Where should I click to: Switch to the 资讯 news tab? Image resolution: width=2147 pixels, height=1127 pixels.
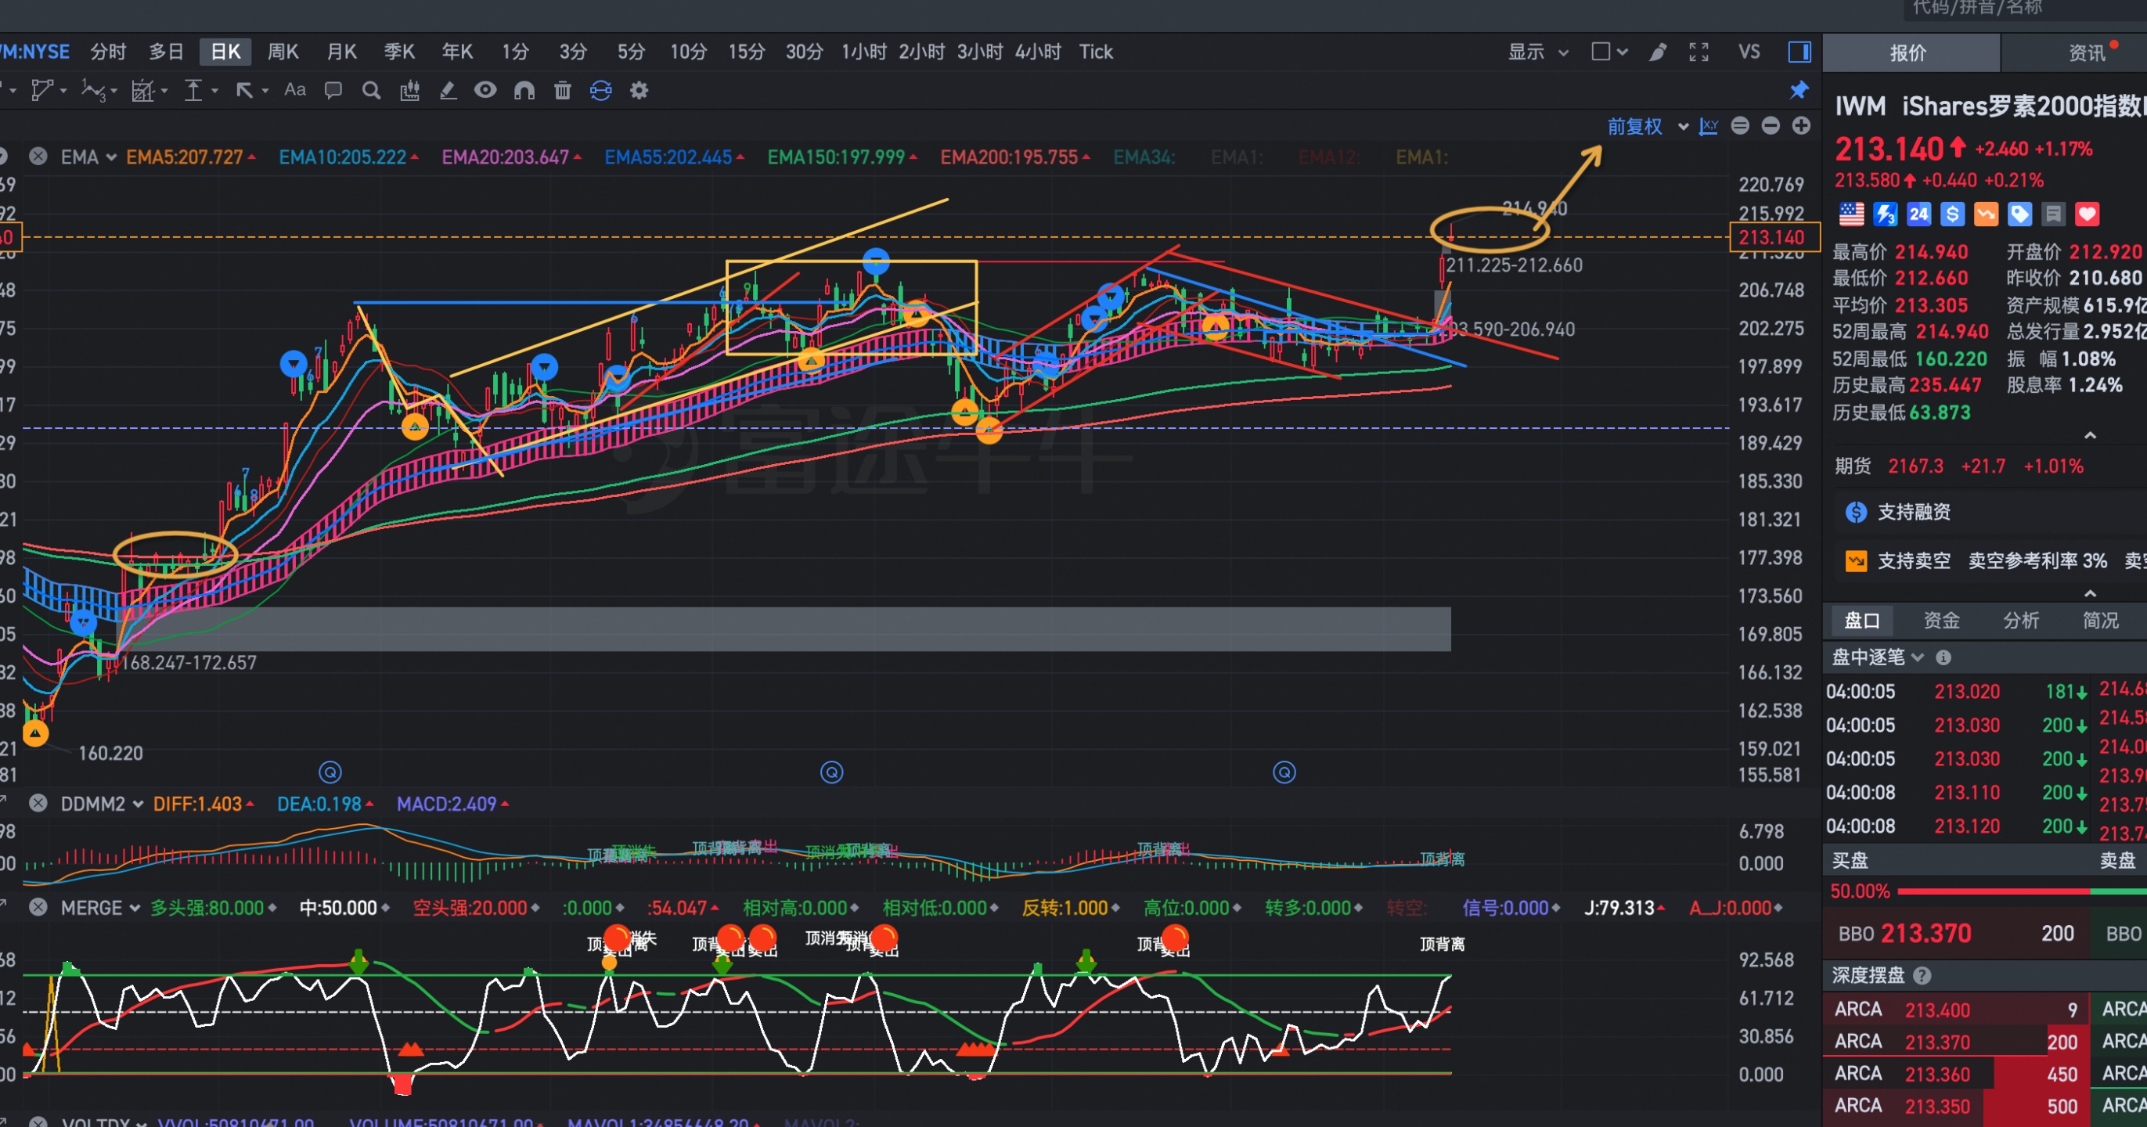(2086, 53)
